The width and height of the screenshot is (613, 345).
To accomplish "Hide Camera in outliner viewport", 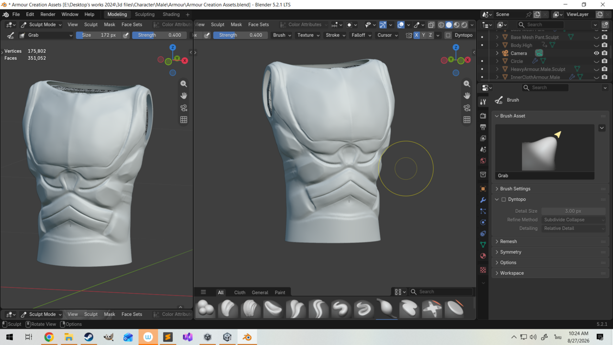I will pyautogui.click(x=596, y=53).
